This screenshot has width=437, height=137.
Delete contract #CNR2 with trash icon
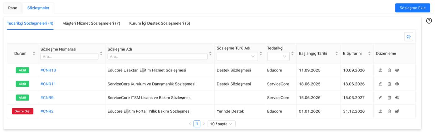click(389, 111)
